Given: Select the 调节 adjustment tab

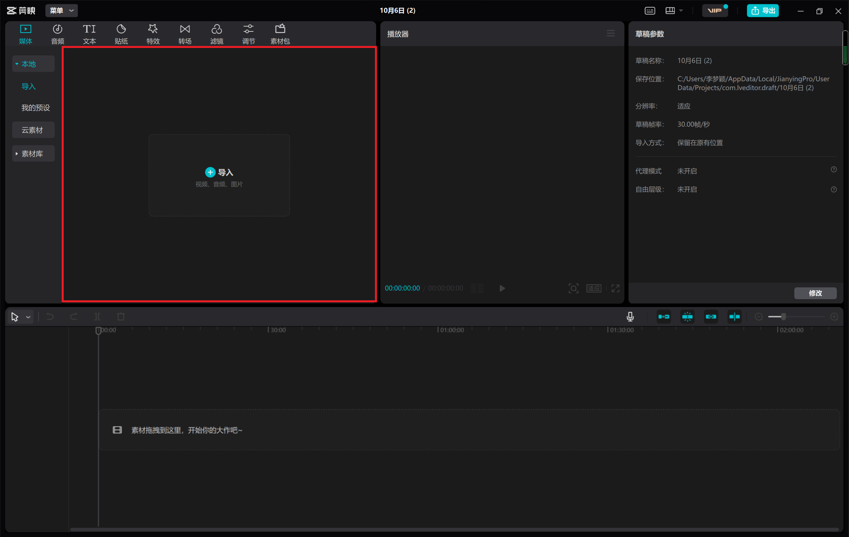Looking at the screenshot, I should click(x=248, y=34).
